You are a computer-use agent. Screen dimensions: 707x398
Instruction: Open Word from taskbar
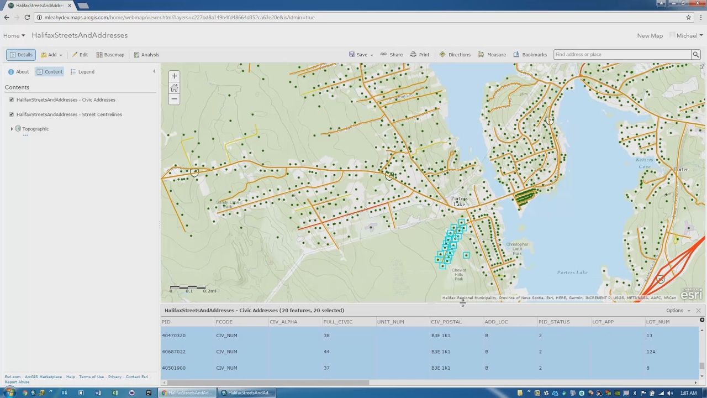98,393
